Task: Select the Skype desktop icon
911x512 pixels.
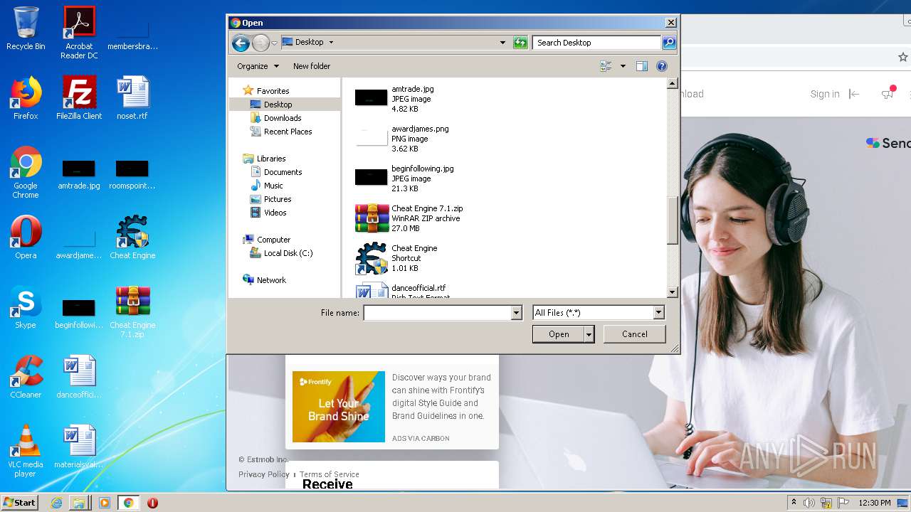Action: pyautogui.click(x=26, y=307)
